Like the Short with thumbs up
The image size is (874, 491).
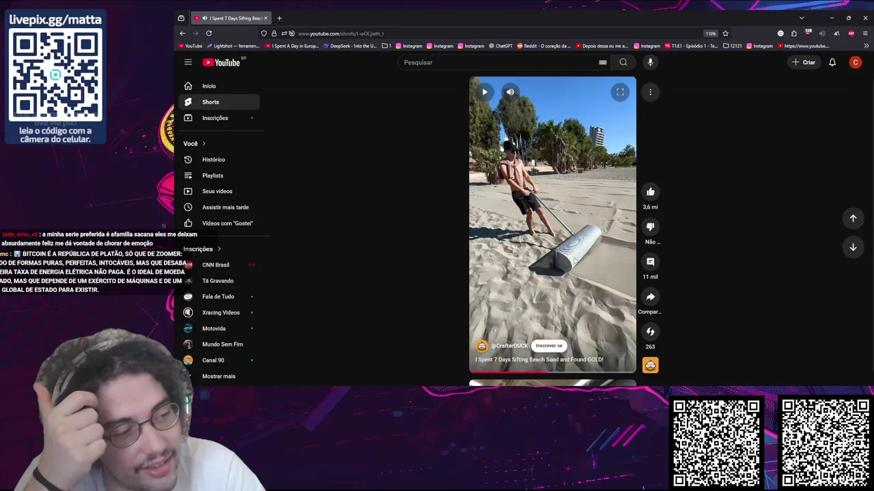(650, 192)
